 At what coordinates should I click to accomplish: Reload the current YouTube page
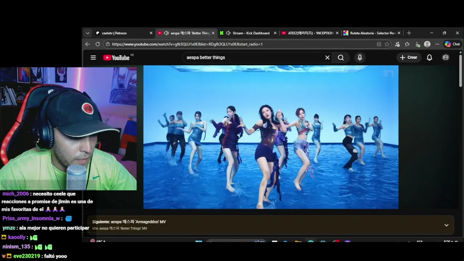click(98, 44)
